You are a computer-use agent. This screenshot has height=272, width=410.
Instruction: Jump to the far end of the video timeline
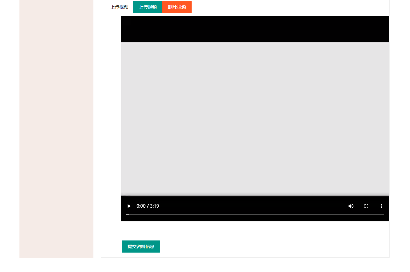tap(383, 214)
